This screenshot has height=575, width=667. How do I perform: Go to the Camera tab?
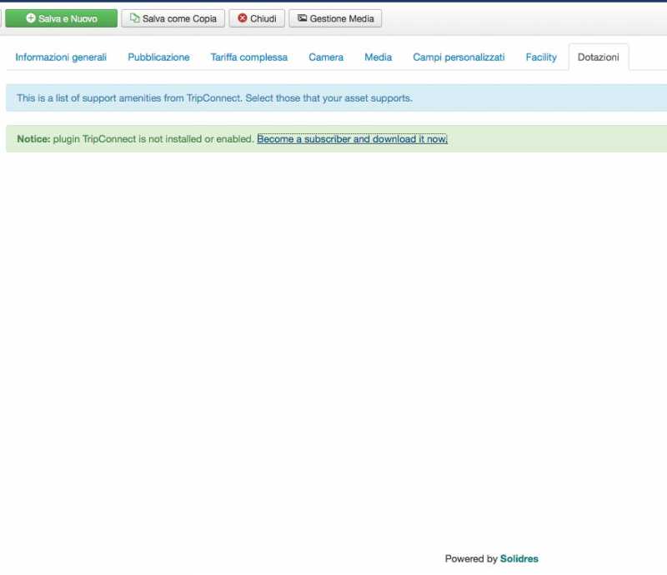[326, 57]
